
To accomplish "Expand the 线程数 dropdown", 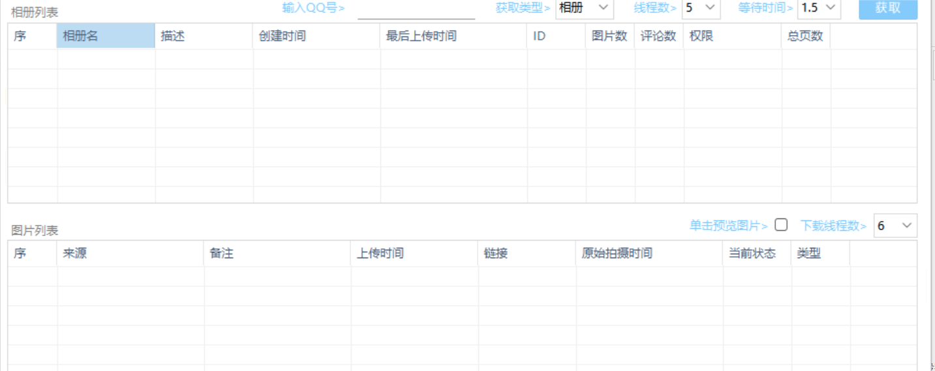I will [x=701, y=8].
